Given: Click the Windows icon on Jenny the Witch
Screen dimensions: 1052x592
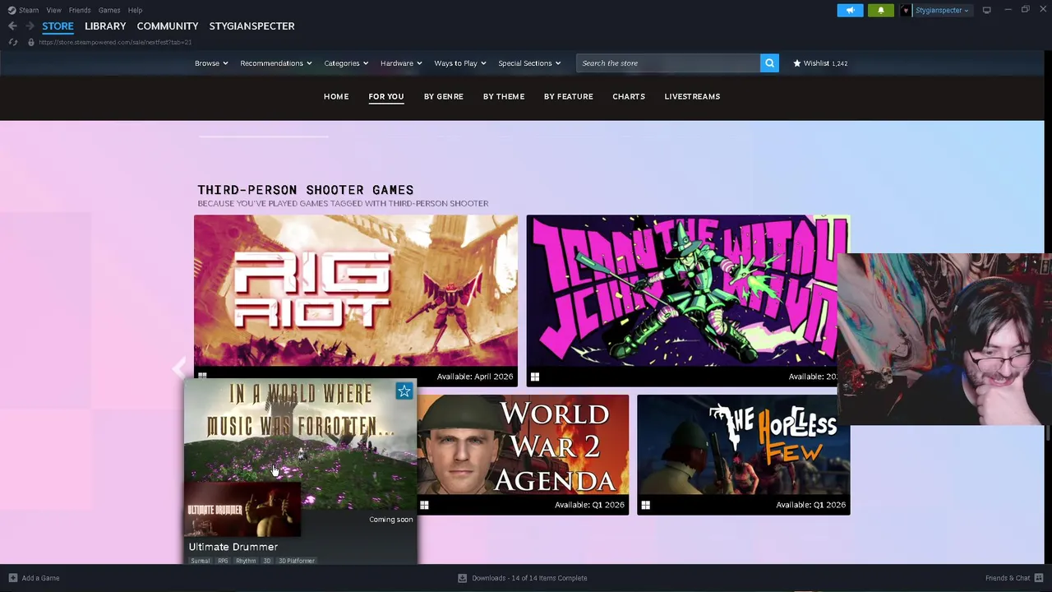Looking at the screenshot, I should [535, 377].
